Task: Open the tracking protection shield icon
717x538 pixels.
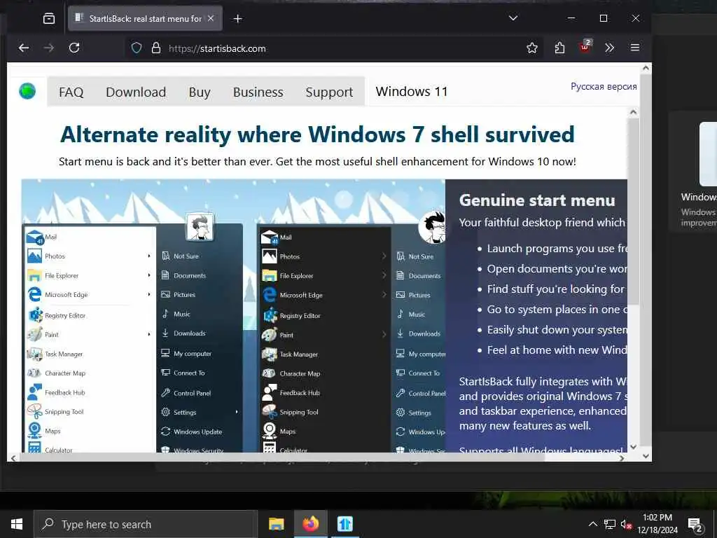Action: 137,48
